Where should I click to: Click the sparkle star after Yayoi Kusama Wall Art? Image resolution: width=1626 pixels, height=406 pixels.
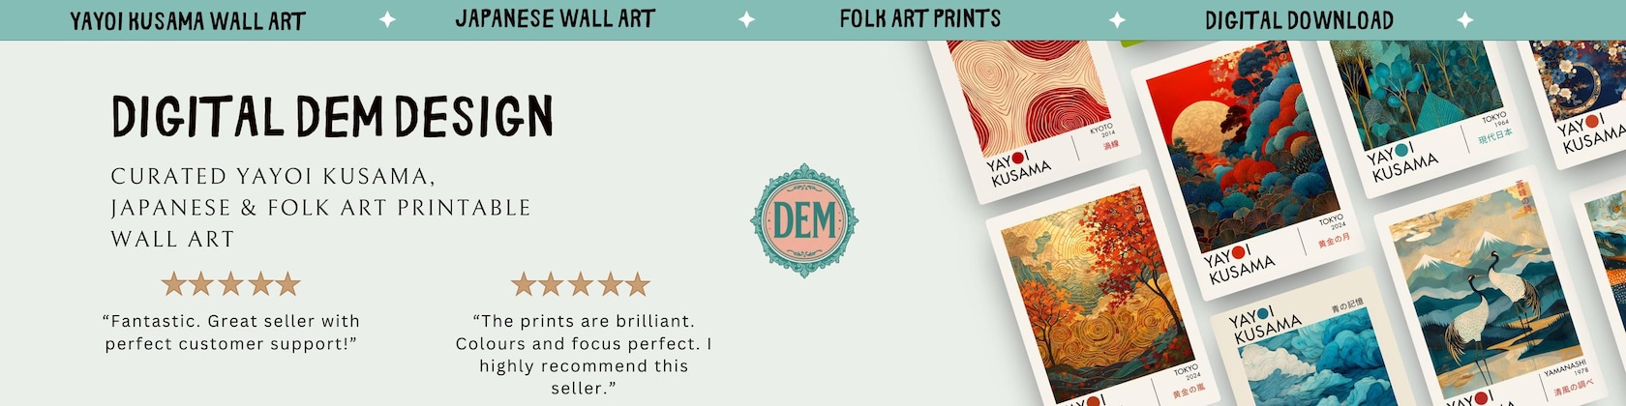click(387, 19)
